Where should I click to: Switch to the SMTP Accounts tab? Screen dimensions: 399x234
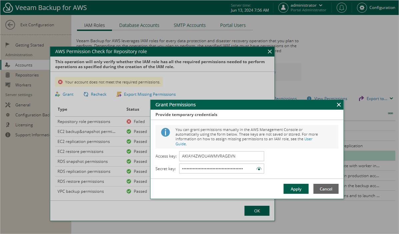pos(190,25)
